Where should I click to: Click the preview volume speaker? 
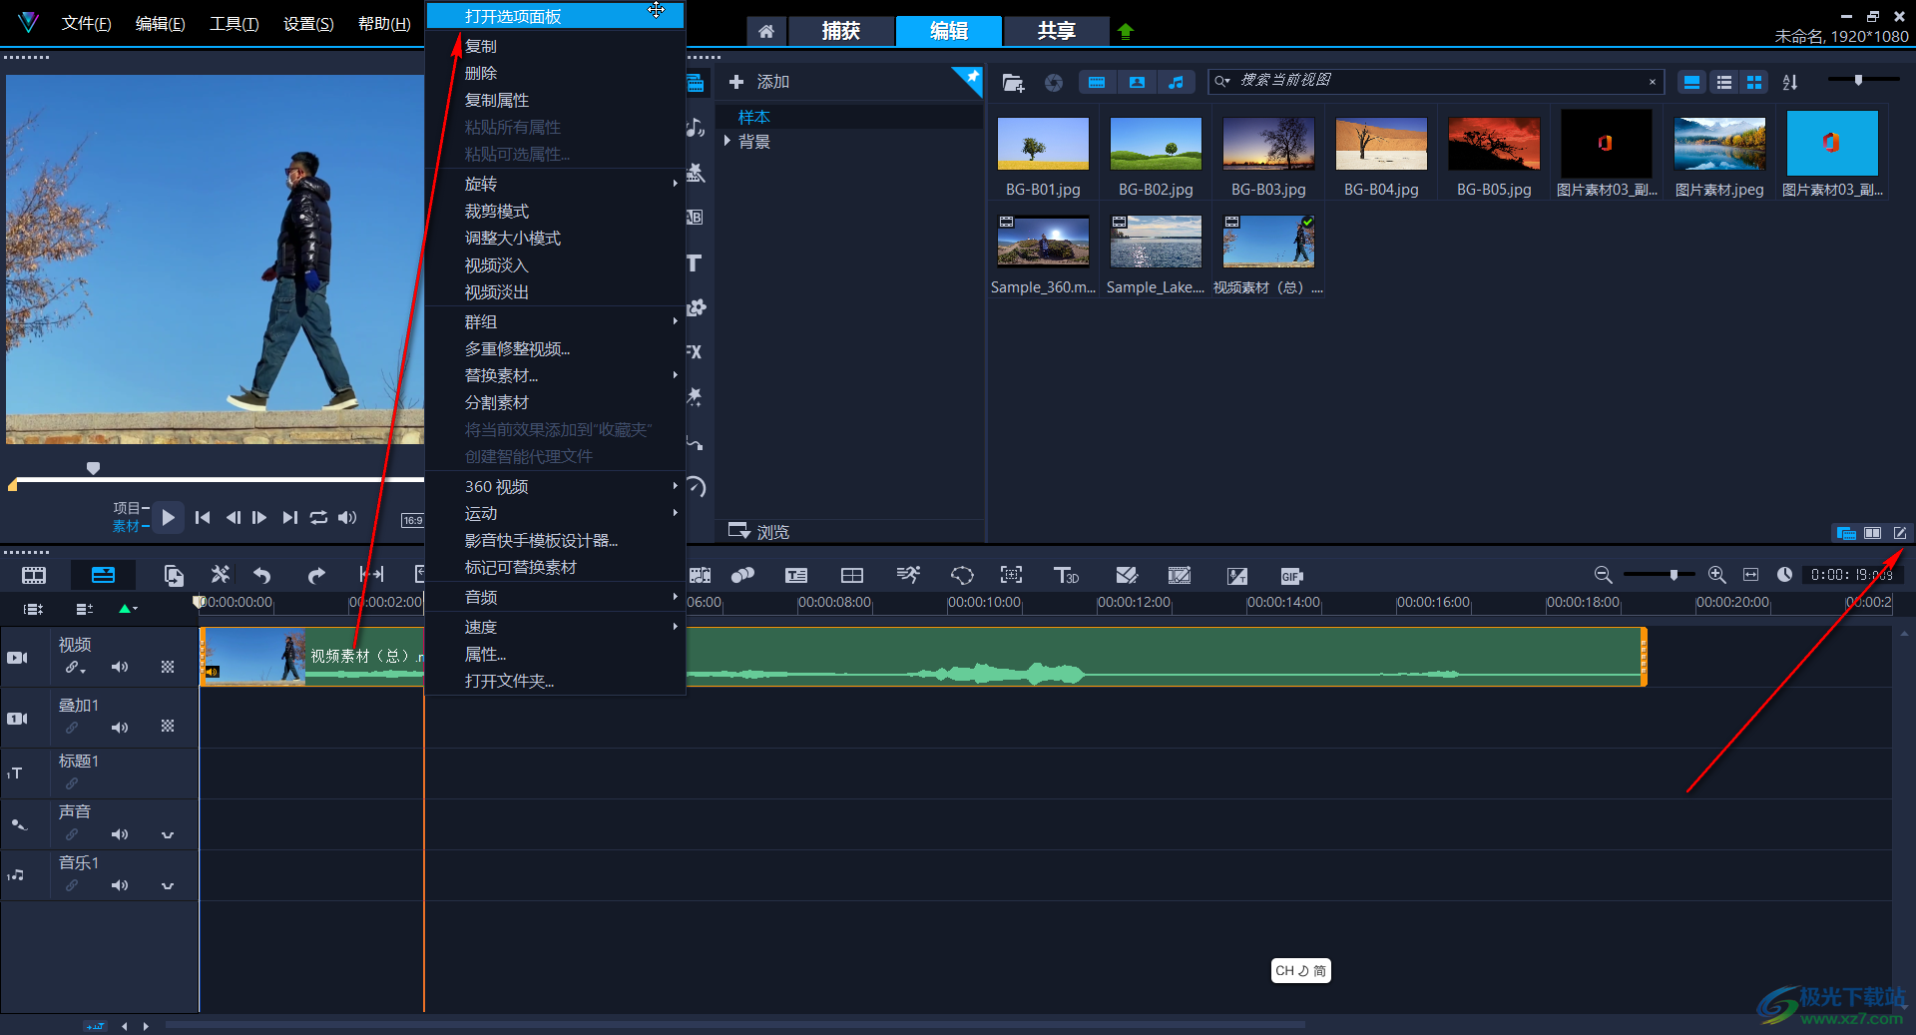[347, 517]
